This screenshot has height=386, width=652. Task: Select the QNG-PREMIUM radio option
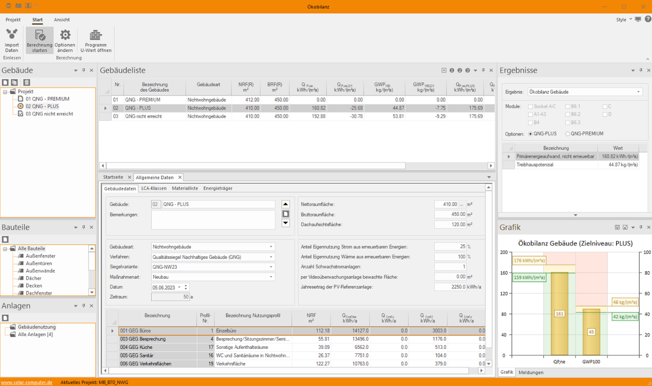[568, 134]
